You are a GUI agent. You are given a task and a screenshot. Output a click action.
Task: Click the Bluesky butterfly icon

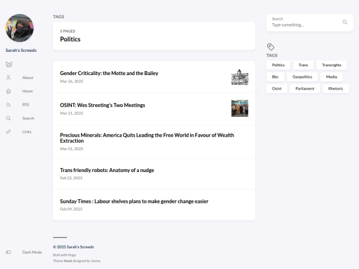(x=9, y=64)
